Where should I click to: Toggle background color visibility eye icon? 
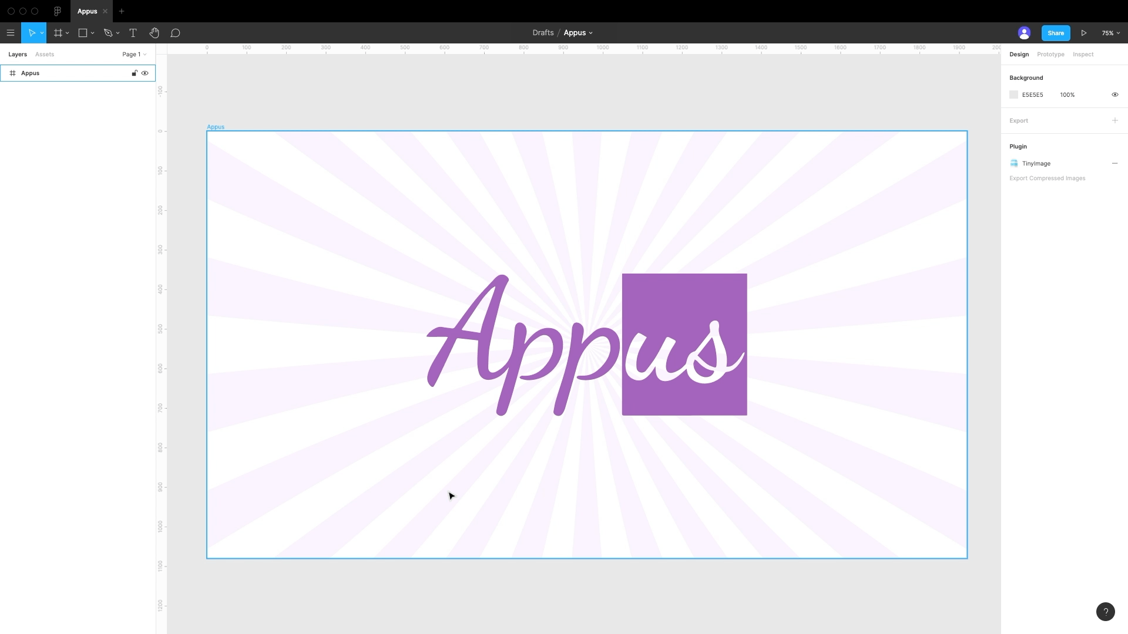pyautogui.click(x=1115, y=95)
